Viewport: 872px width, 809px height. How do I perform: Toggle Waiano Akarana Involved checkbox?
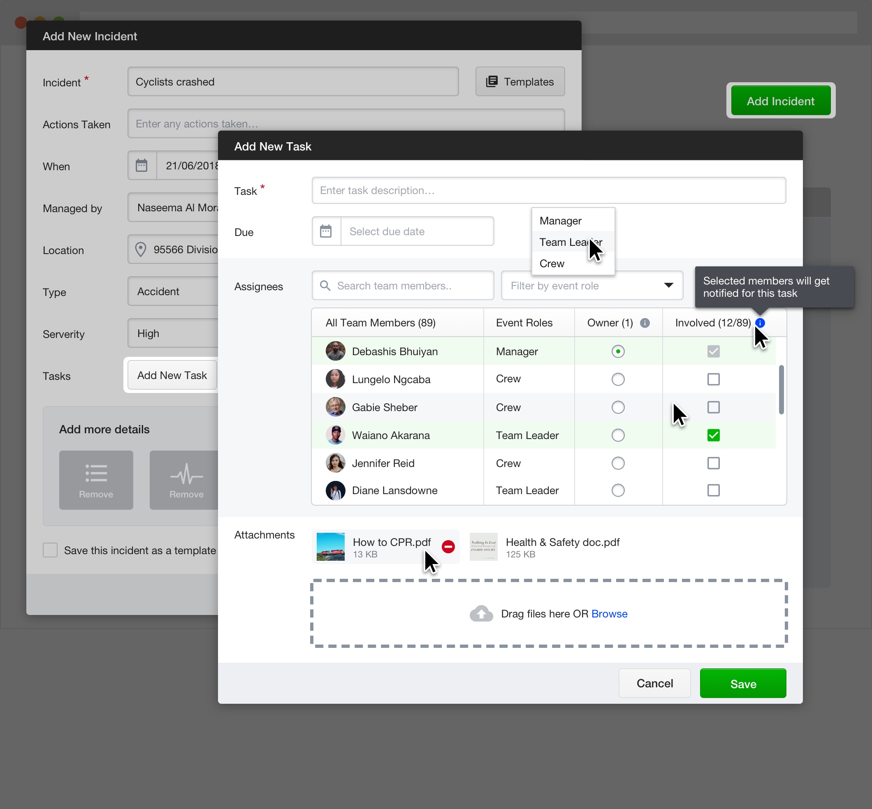click(x=713, y=435)
